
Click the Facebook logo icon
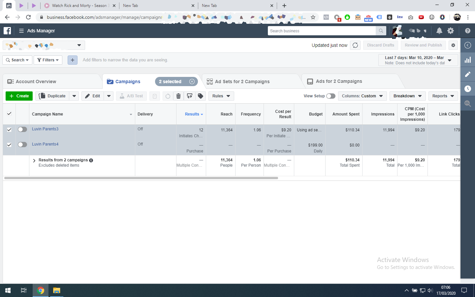7,31
